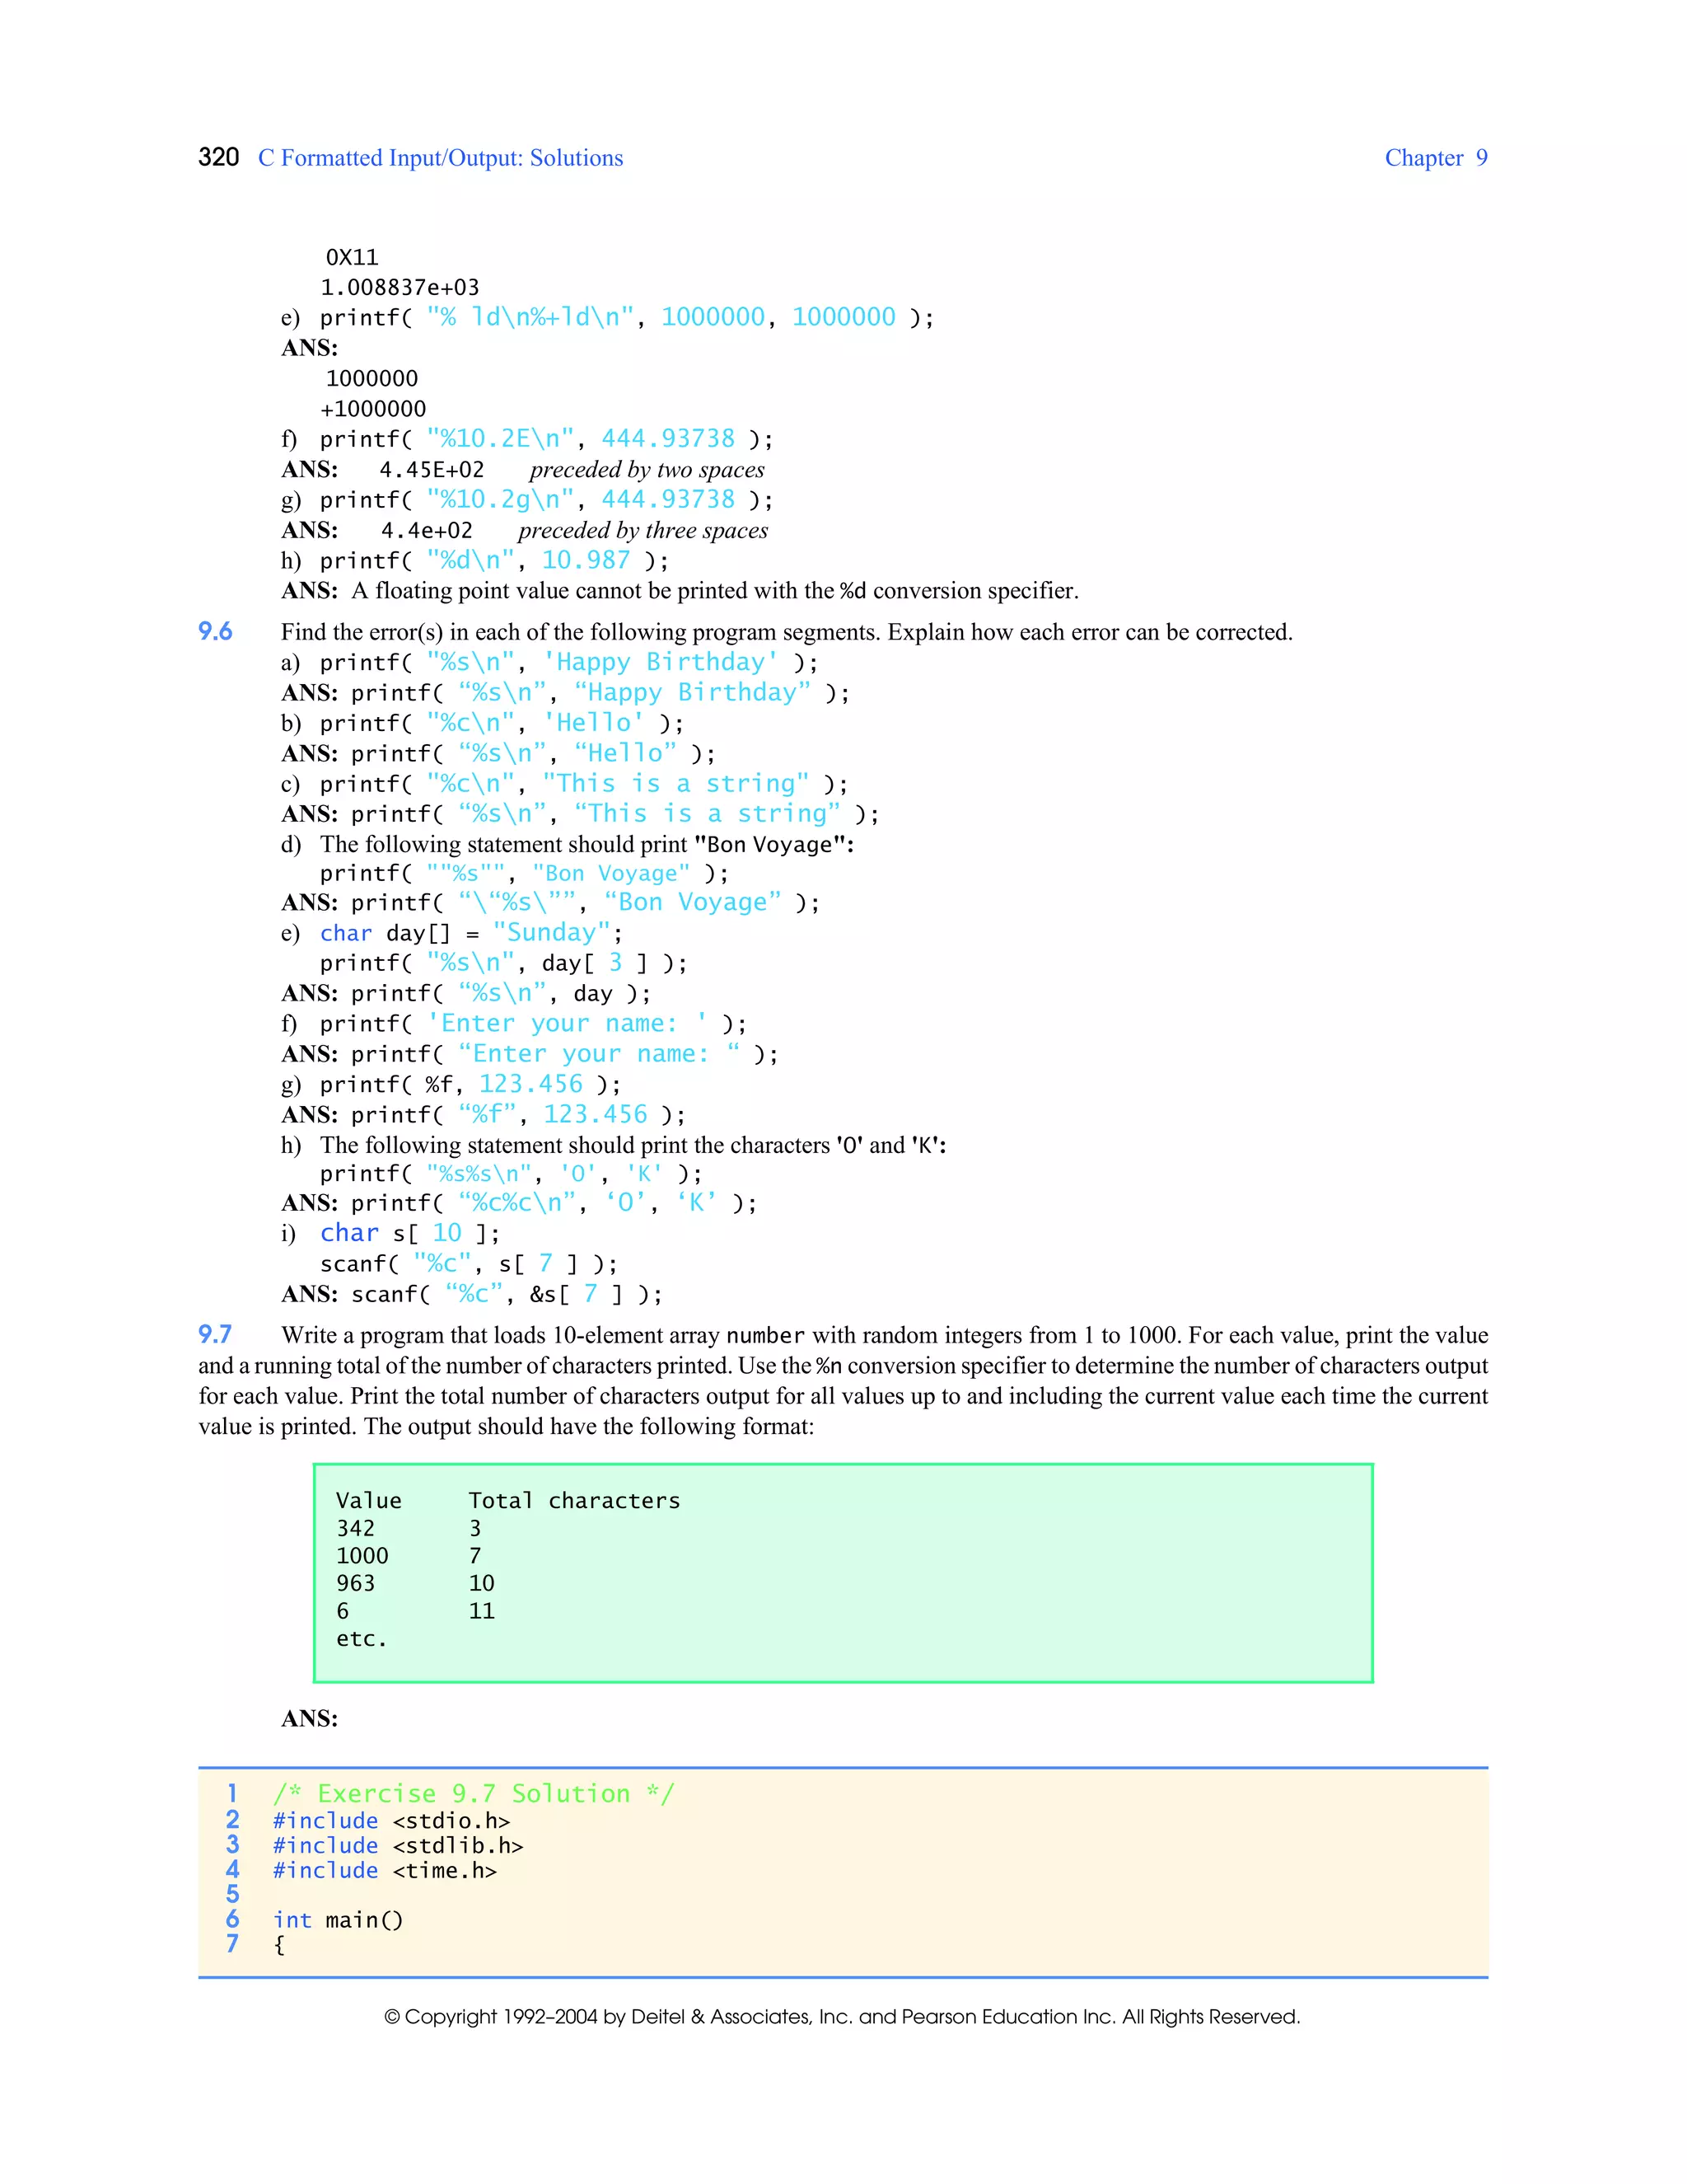Image resolution: width=1687 pixels, height=2184 pixels.
Task: Click the item g printf( %f, 123.456 ) line
Action: (x=470, y=1085)
